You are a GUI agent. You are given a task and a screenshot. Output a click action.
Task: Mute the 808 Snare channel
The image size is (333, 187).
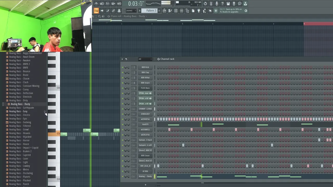(x=123, y=83)
